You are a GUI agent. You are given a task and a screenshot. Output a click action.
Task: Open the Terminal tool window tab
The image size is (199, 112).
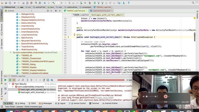[x=94, y=103]
